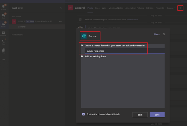Expand the Hidden teams section
The height and width of the screenshot is (126, 187).
[17, 35]
